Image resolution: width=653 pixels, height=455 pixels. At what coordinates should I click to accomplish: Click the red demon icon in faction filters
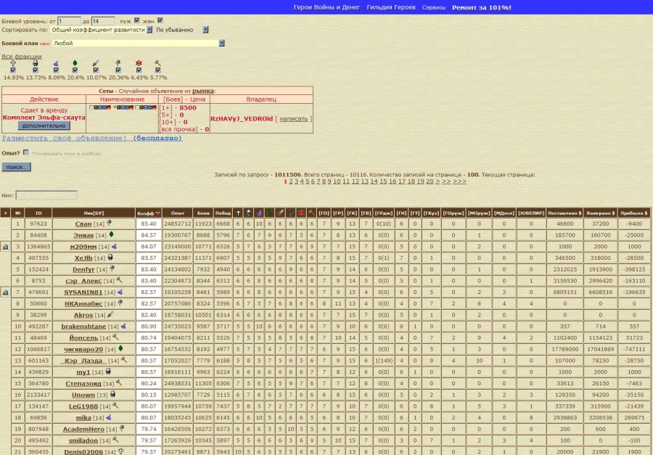pyautogui.click(x=138, y=64)
